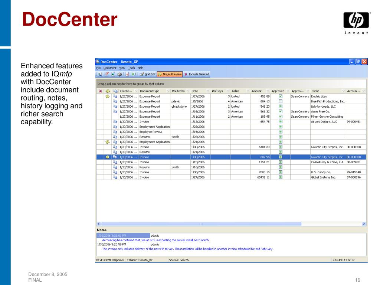Click the pages column header icon
Viewport: 380px width, 285px height.
click(115, 91)
